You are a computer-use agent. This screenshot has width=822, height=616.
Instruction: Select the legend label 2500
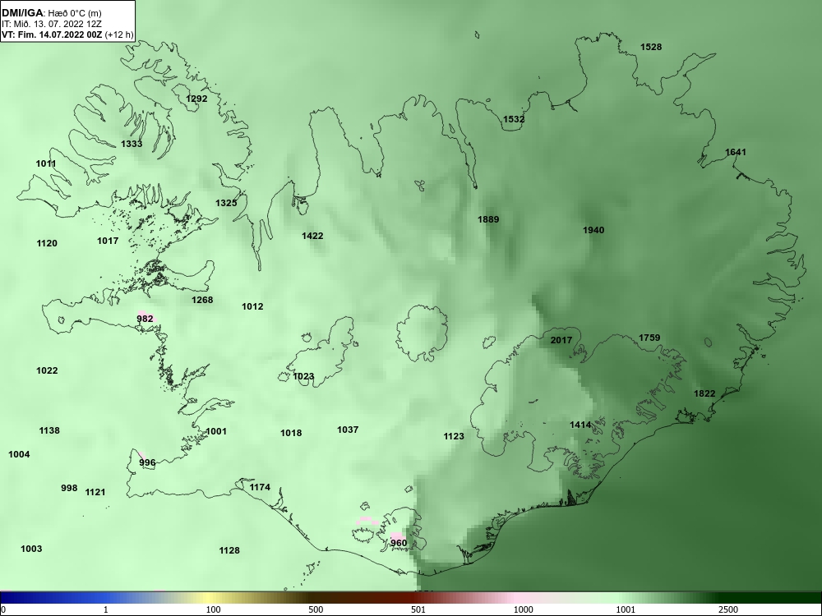coord(728,609)
